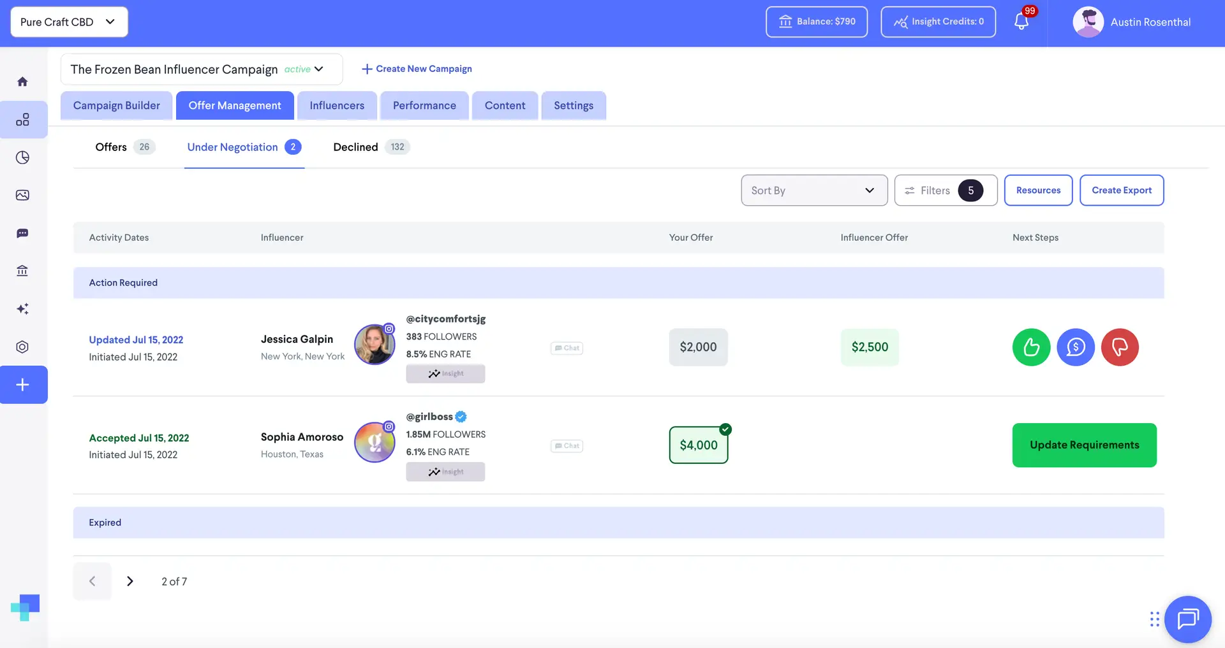Open Chat with @citycomfortsjg
Screen dimensions: 1225x648
point(567,348)
